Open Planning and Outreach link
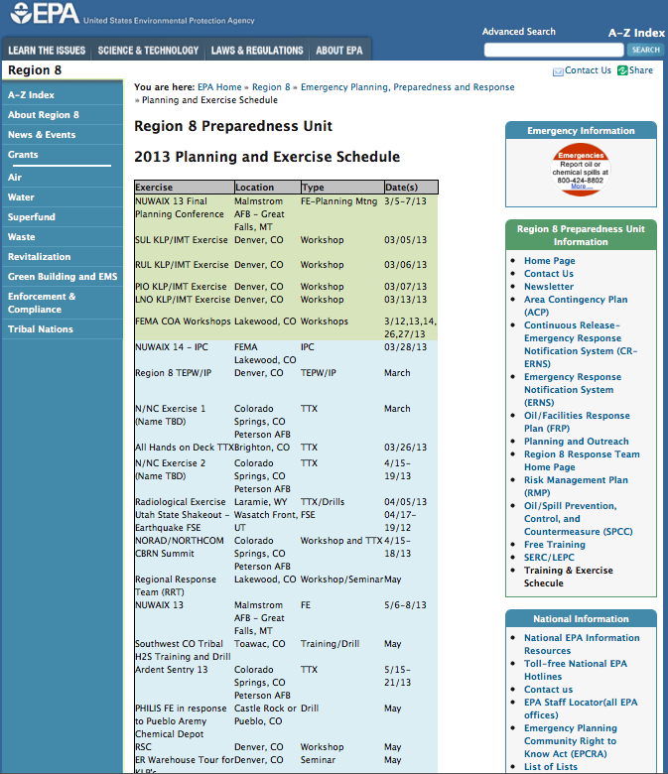The width and height of the screenshot is (668, 774). point(576,442)
